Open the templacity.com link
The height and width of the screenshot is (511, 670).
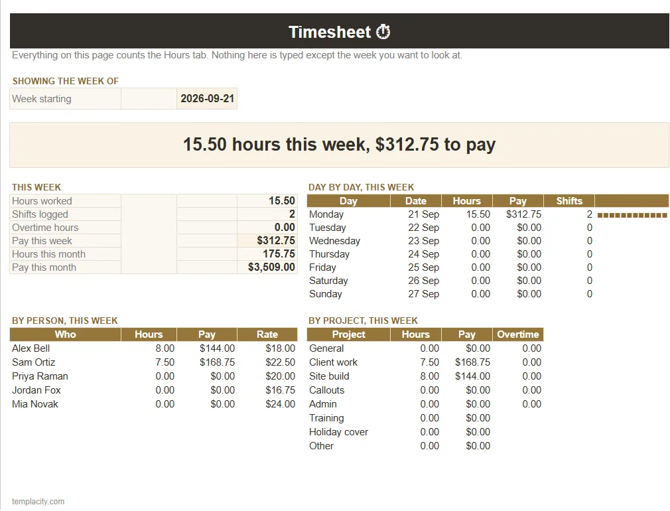tap(38, 501)
